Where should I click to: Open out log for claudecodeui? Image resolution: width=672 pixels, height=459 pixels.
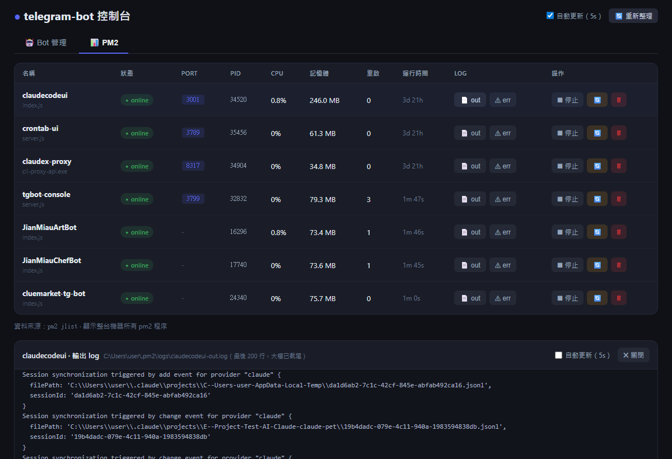470,100
